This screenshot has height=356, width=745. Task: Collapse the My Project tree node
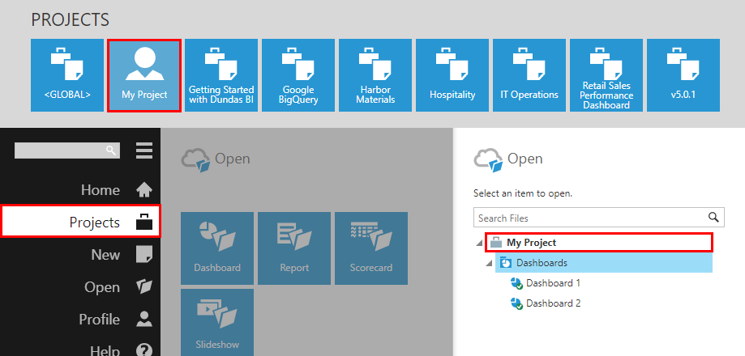click(x=479, y=244)
